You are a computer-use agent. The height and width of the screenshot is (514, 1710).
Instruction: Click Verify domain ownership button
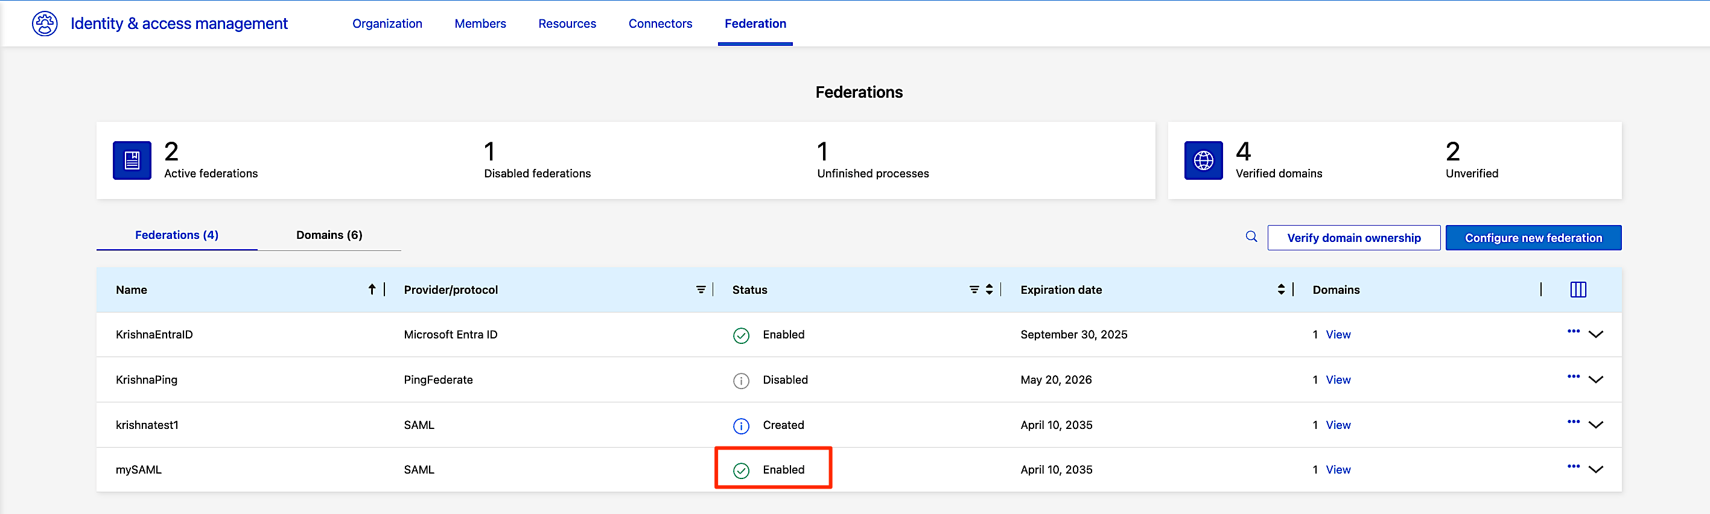(x=1353, y=238)
